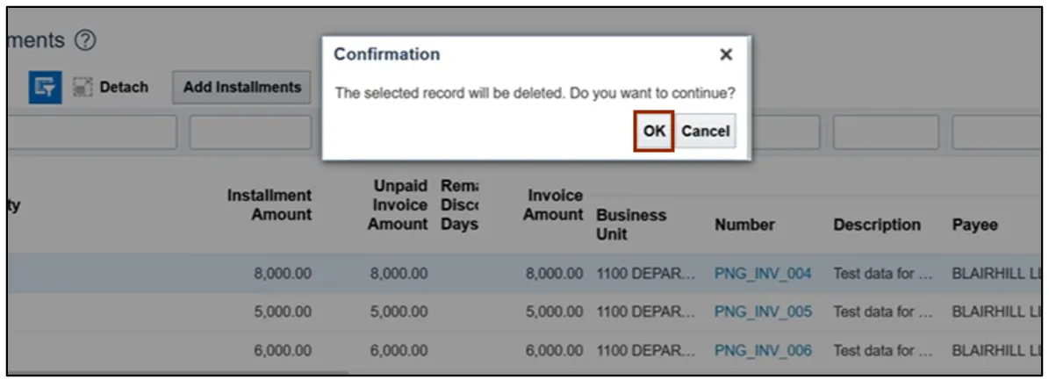Open the PNG_INV_006 invoice link
Image resolution: width=1049 pixels, height=379 pixels.
point(763,350)
